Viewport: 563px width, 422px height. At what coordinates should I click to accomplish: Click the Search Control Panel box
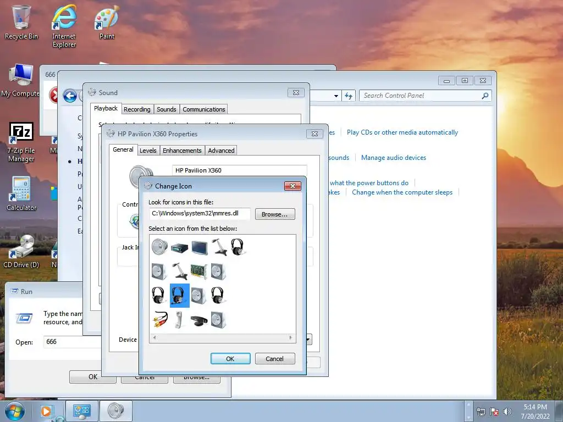point(426,96)
